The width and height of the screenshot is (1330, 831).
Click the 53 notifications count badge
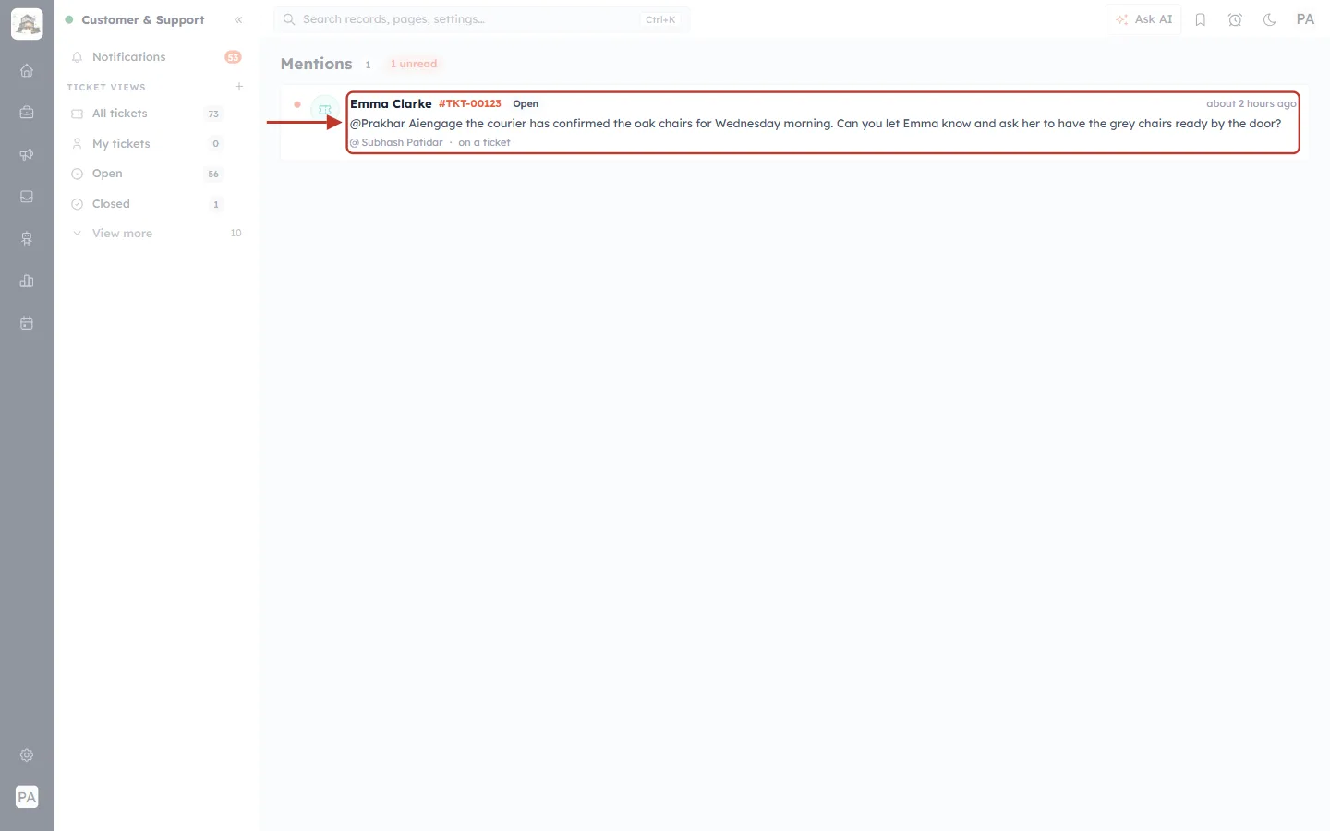pos(233,57)
